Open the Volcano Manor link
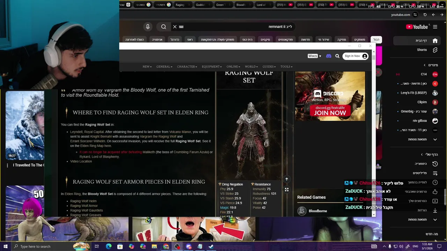 point(180,132)
